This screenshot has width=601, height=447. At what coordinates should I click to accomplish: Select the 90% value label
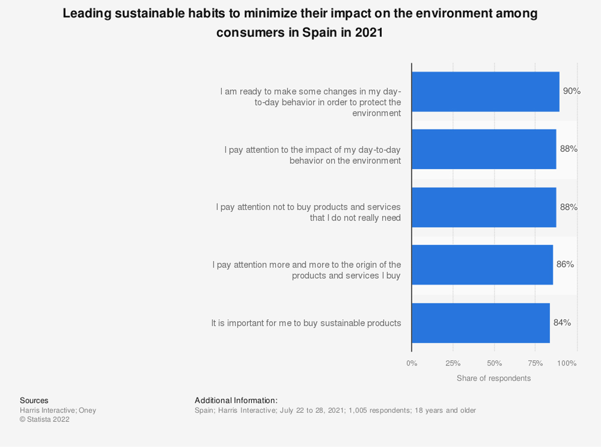(x=571, y=91)
